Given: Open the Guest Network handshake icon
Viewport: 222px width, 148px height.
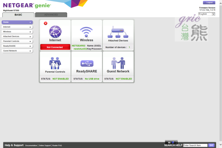Looking at the screenshot, I should tap(118, 63).
